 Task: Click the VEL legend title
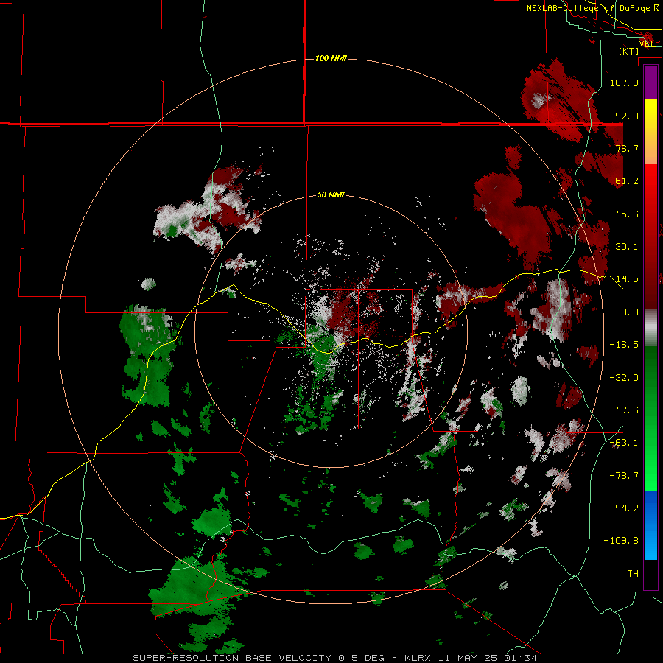(647, 43)
